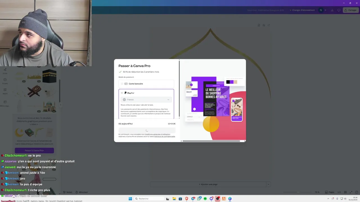This screenshot has height=202, width=360.
Task: Open the Projets sidebar icon
Action: coord(5,81)
